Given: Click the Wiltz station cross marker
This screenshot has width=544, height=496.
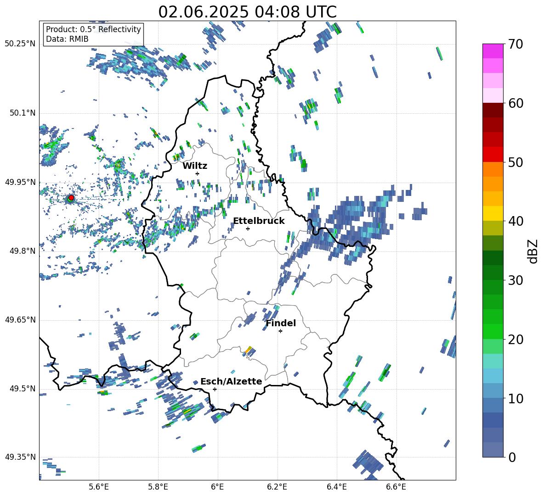Looking at the screenshot, I should click(198, 173).
